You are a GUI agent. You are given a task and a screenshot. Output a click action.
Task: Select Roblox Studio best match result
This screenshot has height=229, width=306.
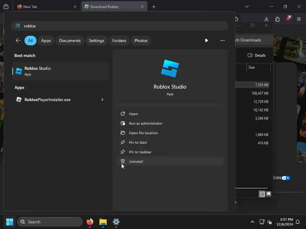60,71
